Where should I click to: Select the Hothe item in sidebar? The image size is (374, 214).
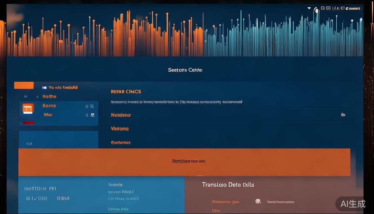coord(50,96)
